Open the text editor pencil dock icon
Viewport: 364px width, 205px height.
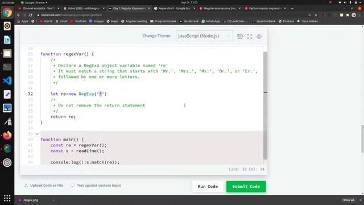pyautogui.click(x=7, y=95)
